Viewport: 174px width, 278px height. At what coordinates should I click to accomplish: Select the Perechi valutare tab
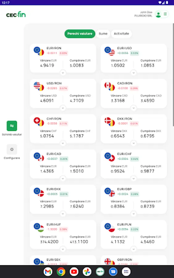tap(80, 34)
